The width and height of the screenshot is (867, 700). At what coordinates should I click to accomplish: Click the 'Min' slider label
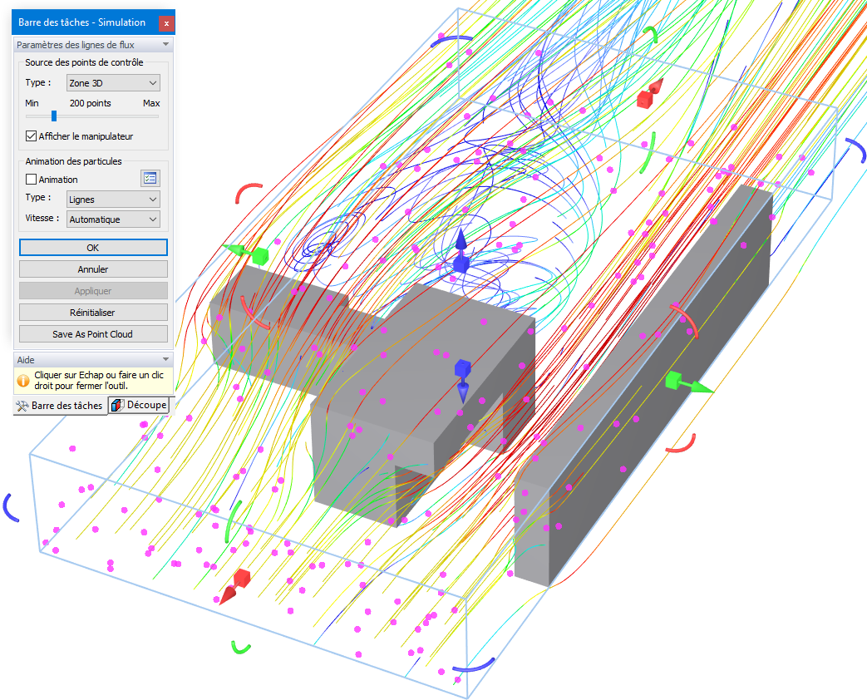(32, 103)
